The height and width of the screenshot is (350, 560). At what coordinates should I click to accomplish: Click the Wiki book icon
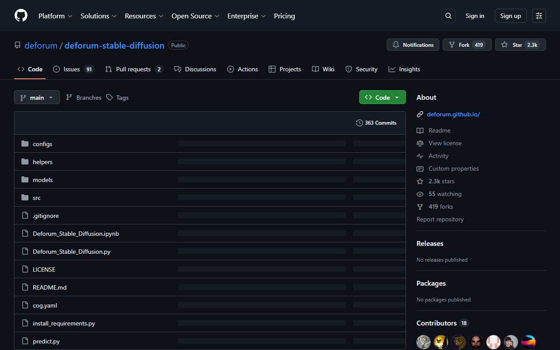tap(315, 69)
